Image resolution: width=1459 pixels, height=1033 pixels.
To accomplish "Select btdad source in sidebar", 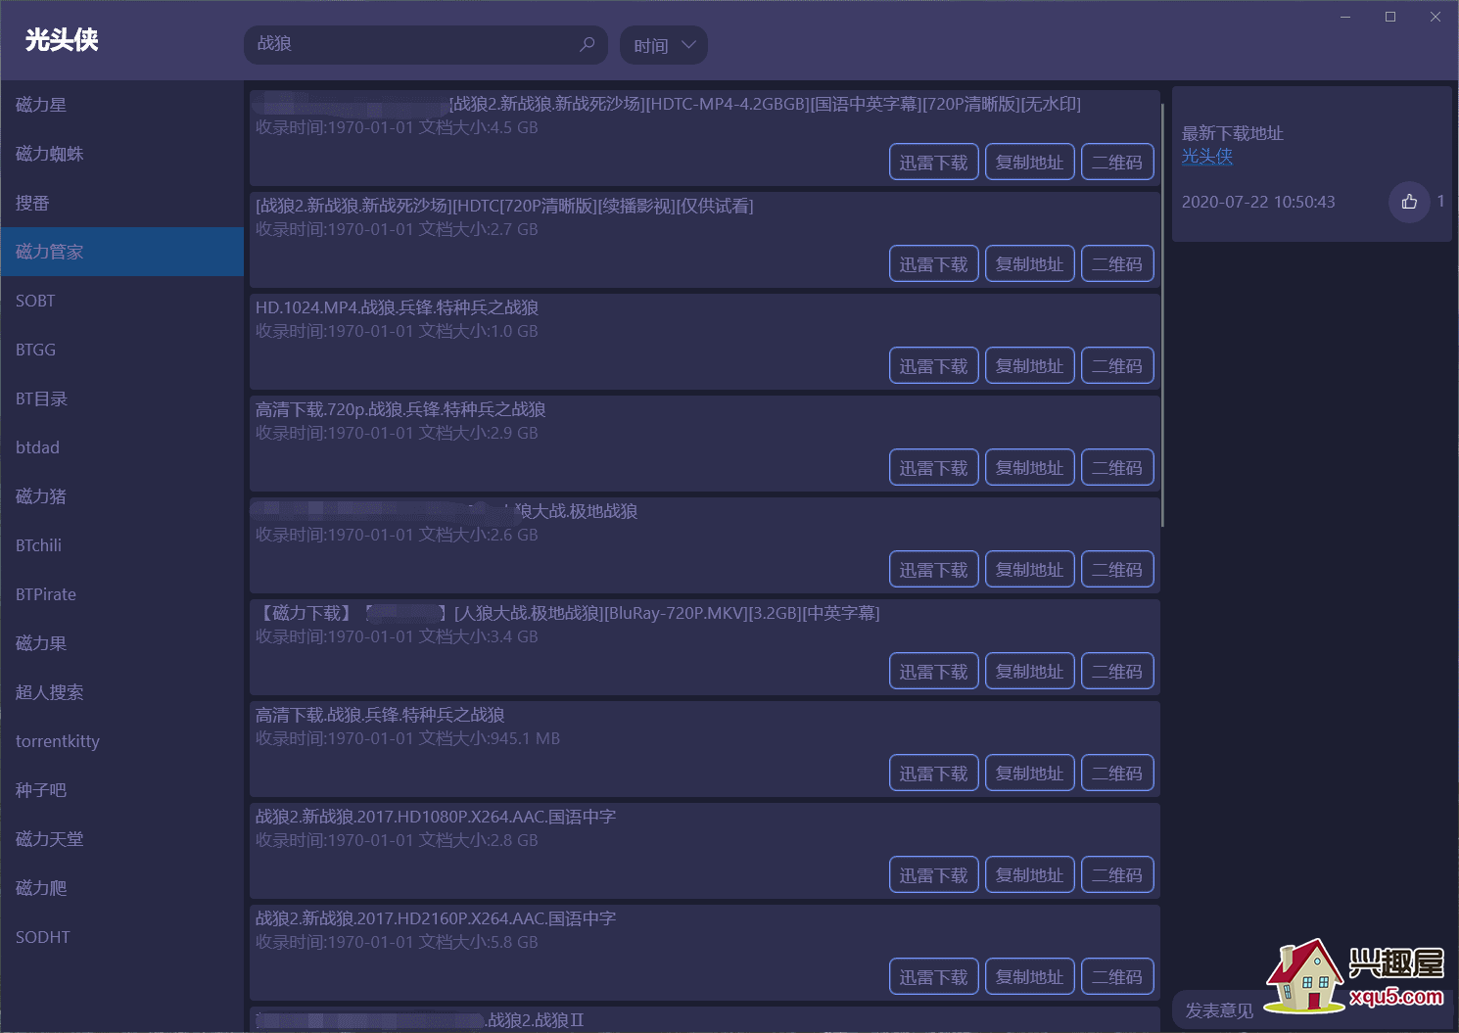I will pos(122,447).
